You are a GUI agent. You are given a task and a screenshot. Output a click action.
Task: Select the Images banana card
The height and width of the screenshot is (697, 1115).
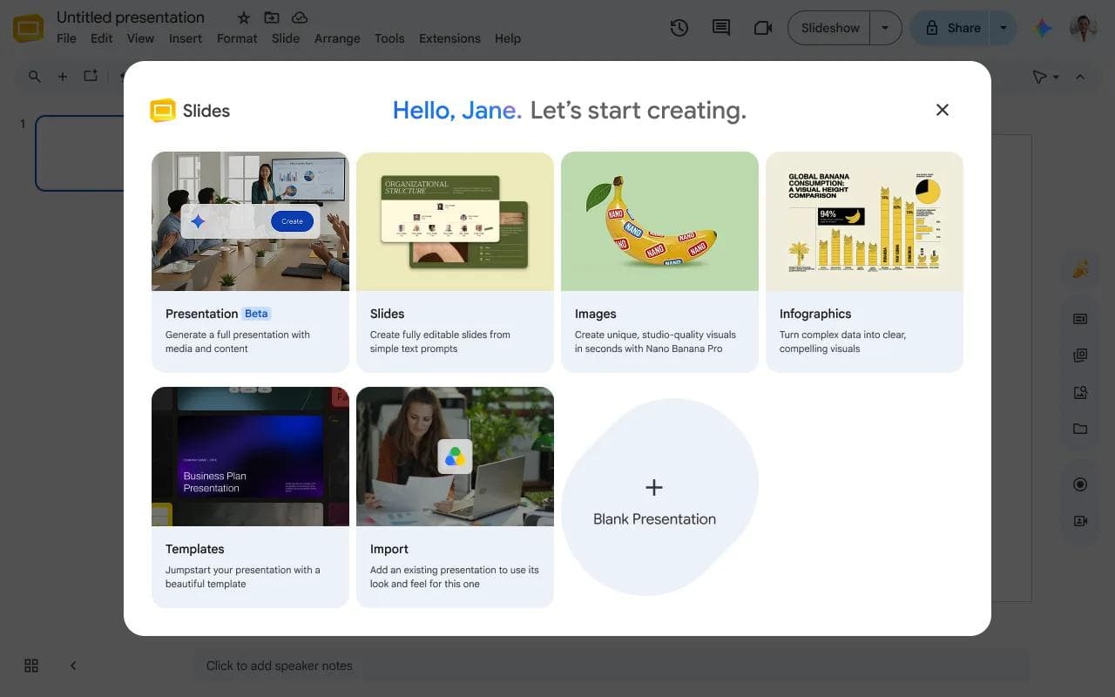coord(659,262)
